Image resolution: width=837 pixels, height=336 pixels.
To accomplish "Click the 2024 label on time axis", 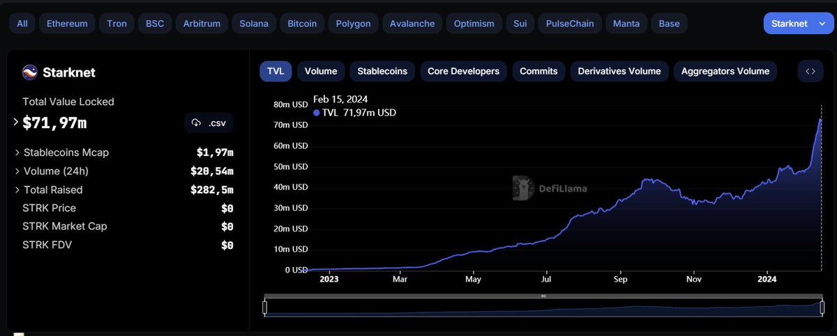I will tap(766, 280).
